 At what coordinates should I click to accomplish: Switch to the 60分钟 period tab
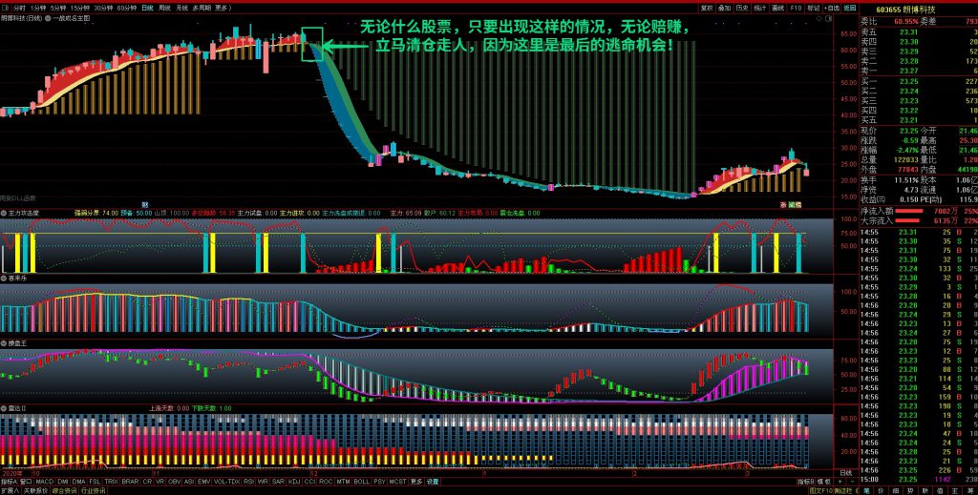point(125,7)
